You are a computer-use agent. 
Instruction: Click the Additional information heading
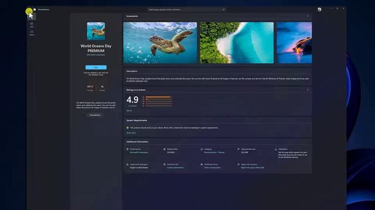pyautogui.click(x=137, y=142)
